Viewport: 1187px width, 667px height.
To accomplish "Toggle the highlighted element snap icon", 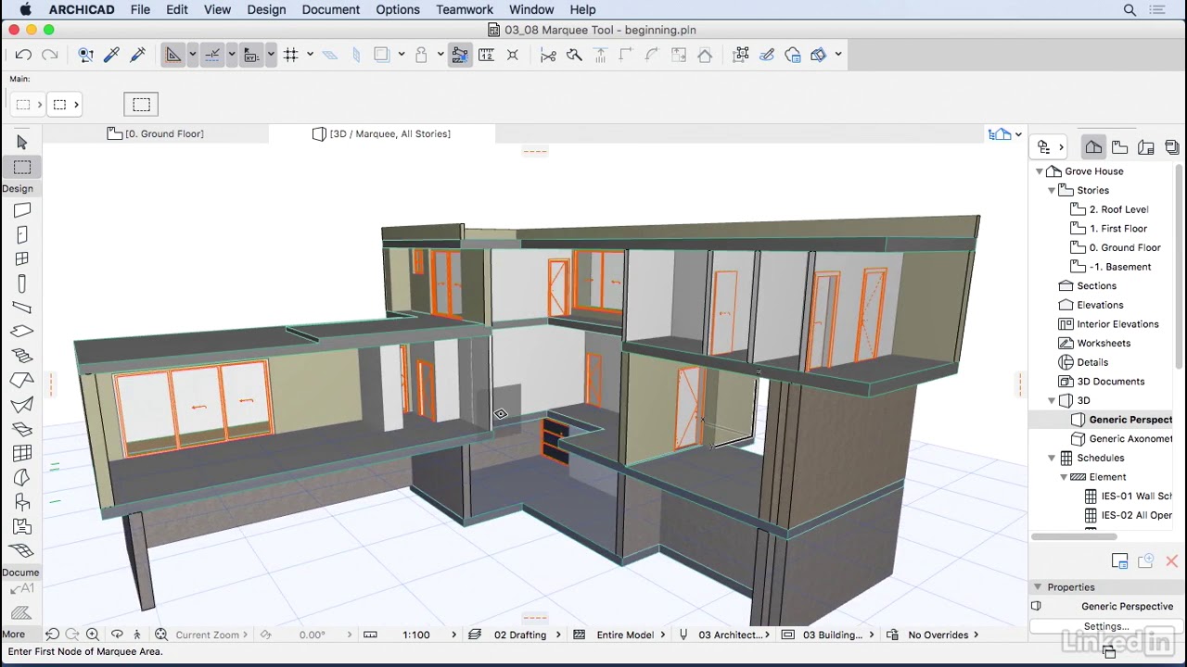I will pyautogui.click(x=460, y=55).
